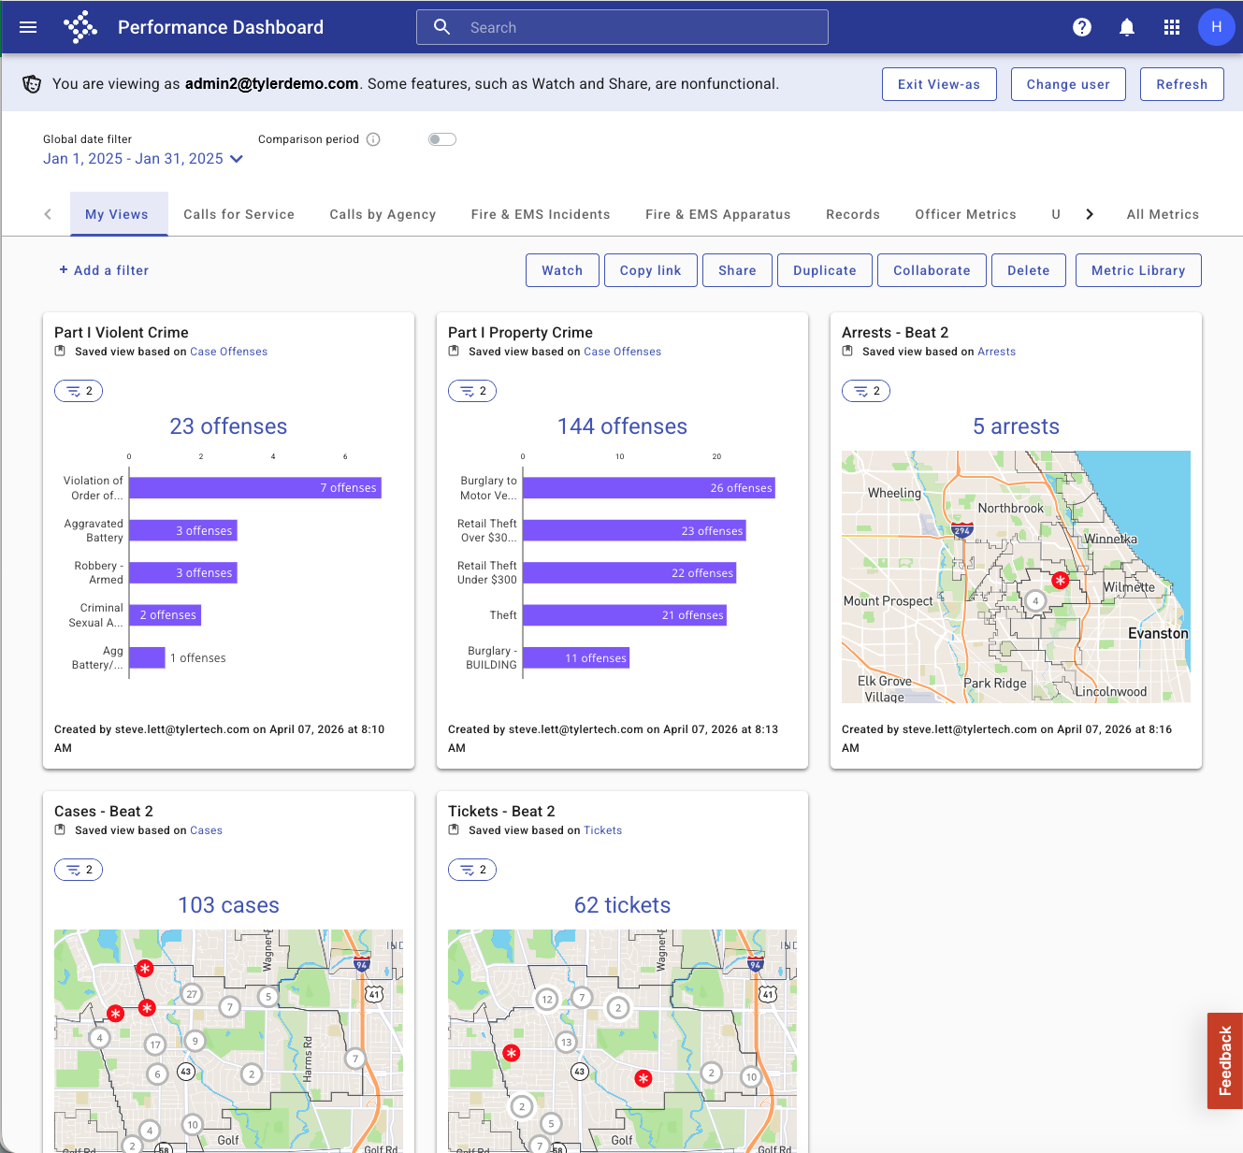Toggle the Comparison period switch
The image size is (1243, 1153).
(441, 139)
